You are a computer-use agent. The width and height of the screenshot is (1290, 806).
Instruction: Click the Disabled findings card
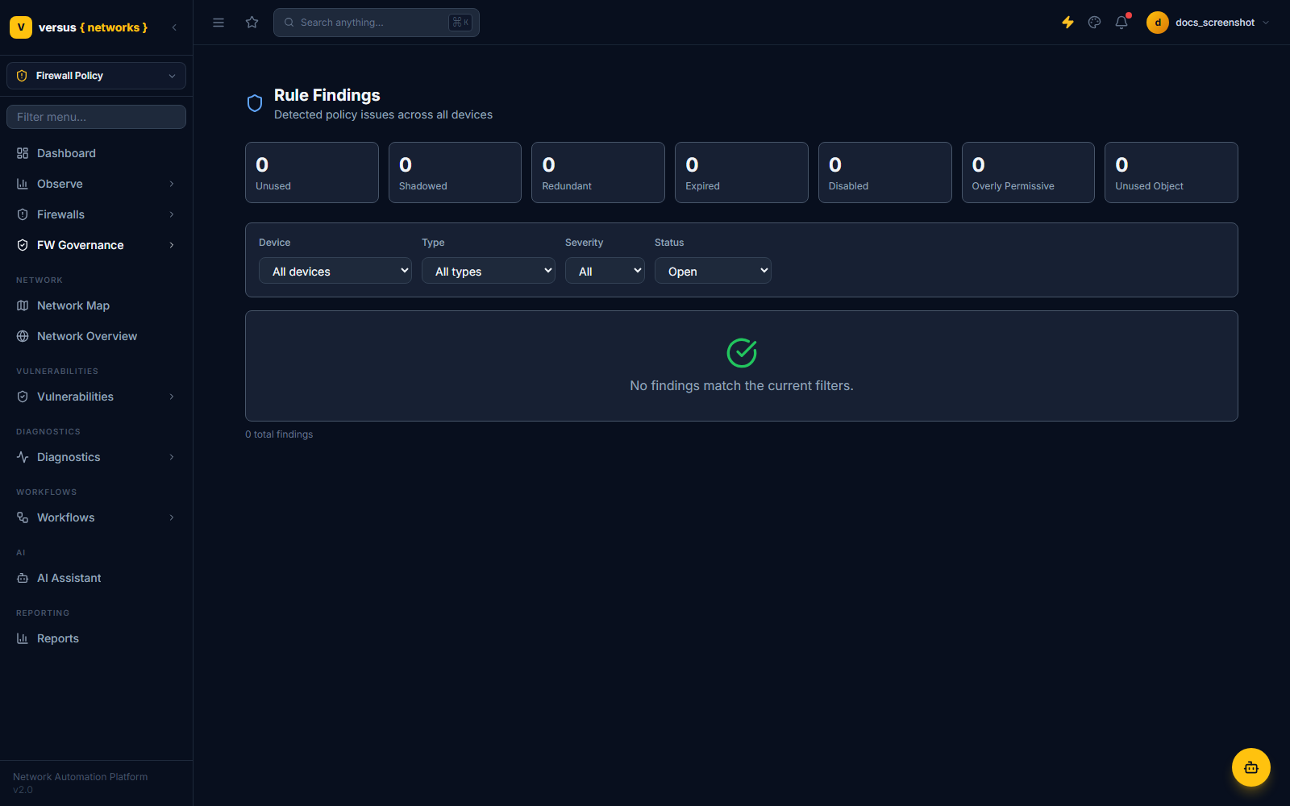(885, 172)
